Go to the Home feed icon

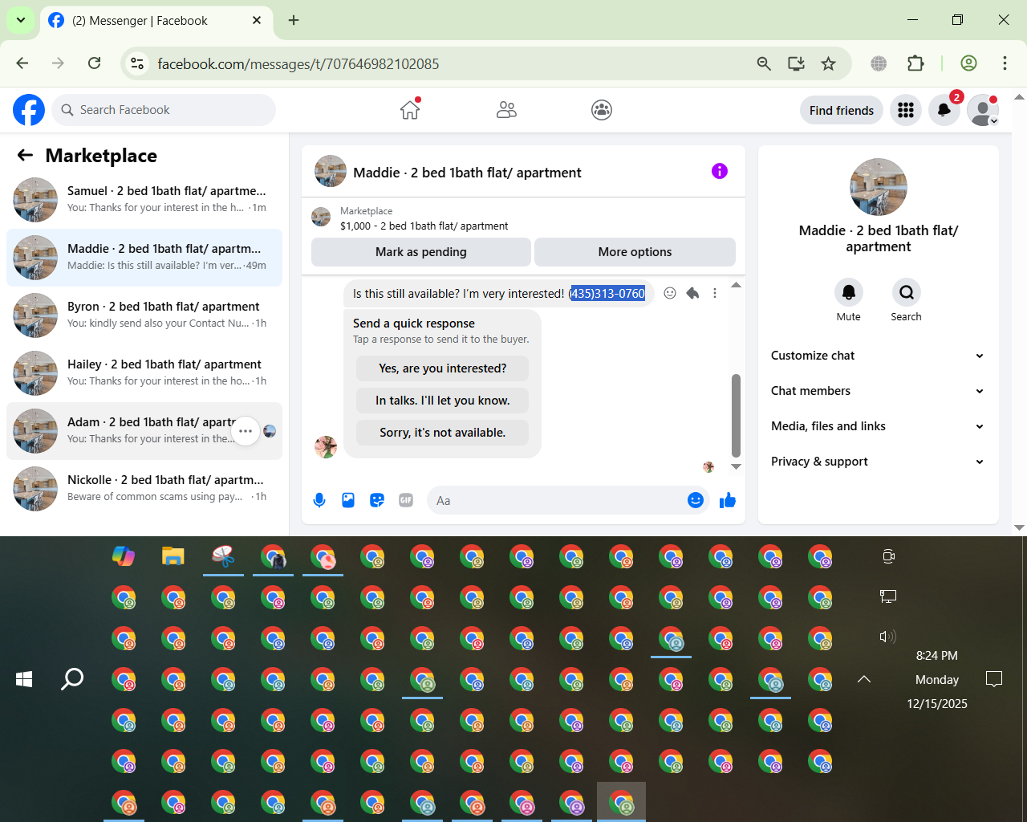[410, 110]
